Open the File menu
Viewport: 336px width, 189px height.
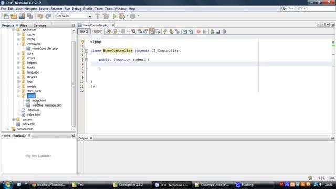point(4,9)
